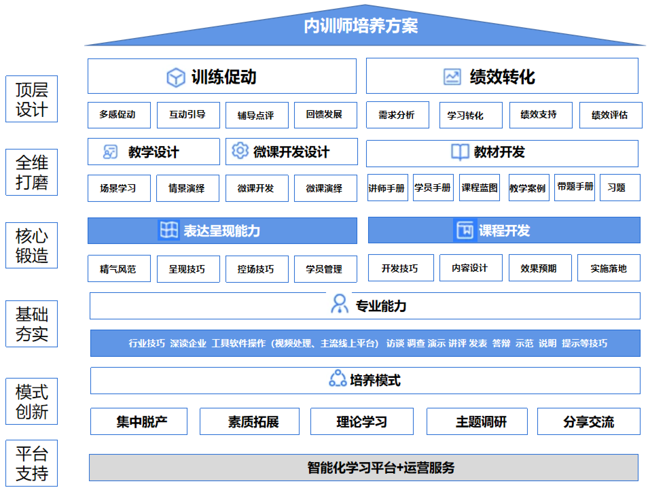Click the linked circles icon beside 培养模式
This screenshot has width=648, height=490.
[x=338, y=379]
